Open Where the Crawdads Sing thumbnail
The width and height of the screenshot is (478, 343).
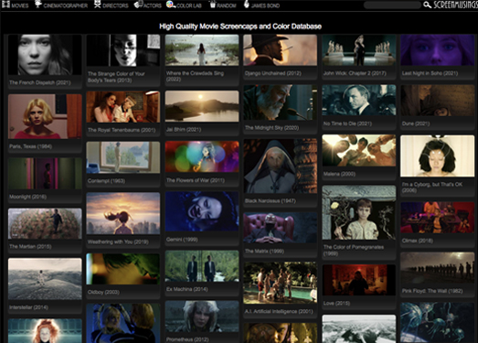point(202,50)
